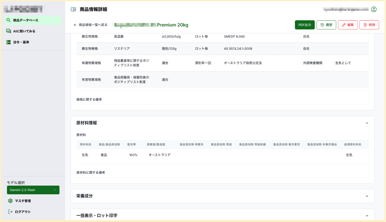Open the Gemini-2.0-flash model dropdown
The image size is (386, 222).
click(33, 190)
